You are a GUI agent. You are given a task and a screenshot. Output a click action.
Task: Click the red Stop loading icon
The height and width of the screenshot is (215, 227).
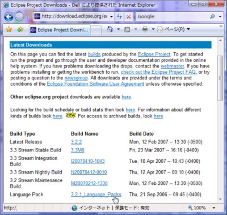point(128,16)
